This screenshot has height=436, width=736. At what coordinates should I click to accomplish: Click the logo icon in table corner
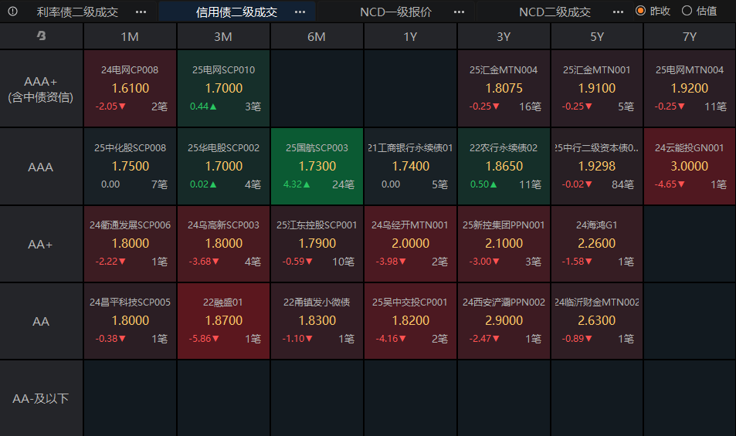click(x=41, y=35)
